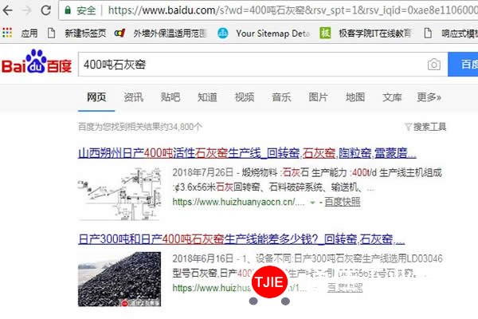
Task: Switch to the 地图 tab
Action: [x=355, y=97]
